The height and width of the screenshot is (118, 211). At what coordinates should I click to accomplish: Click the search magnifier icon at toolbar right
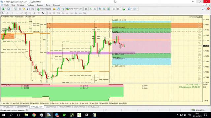pyautogui.click(x=203, y=9)
